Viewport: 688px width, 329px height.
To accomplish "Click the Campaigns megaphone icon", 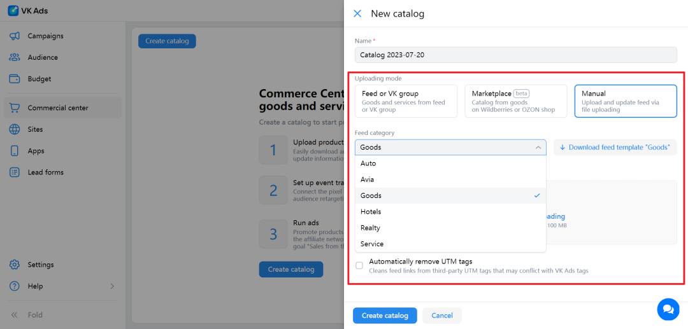I will [15, 36].
